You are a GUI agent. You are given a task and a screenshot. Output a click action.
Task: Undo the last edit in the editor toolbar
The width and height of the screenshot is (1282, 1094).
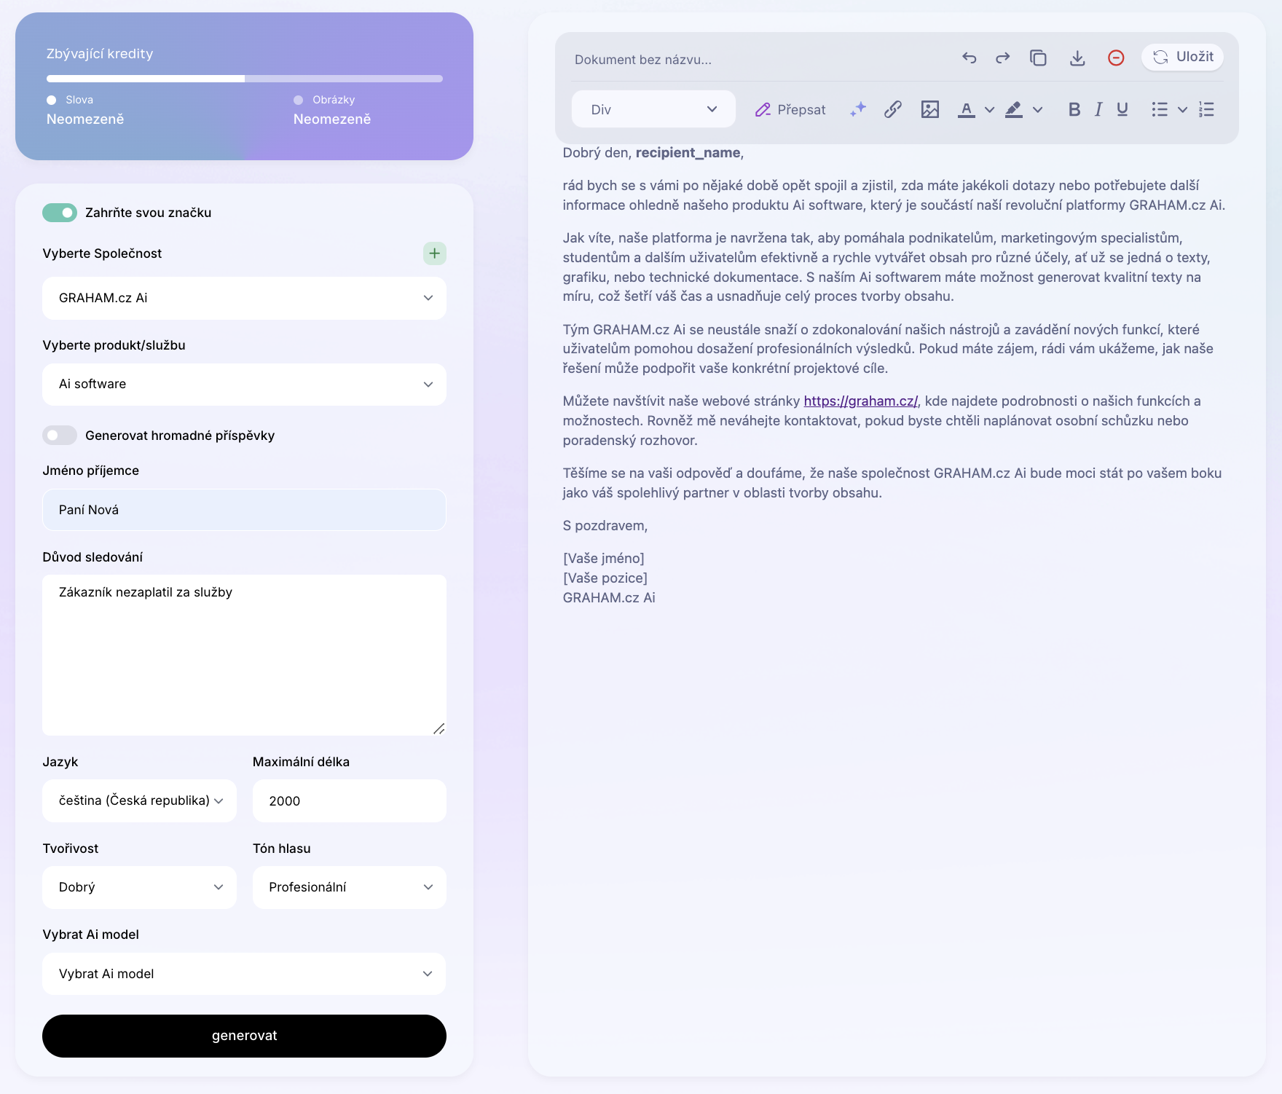click(x=969, y=58)
